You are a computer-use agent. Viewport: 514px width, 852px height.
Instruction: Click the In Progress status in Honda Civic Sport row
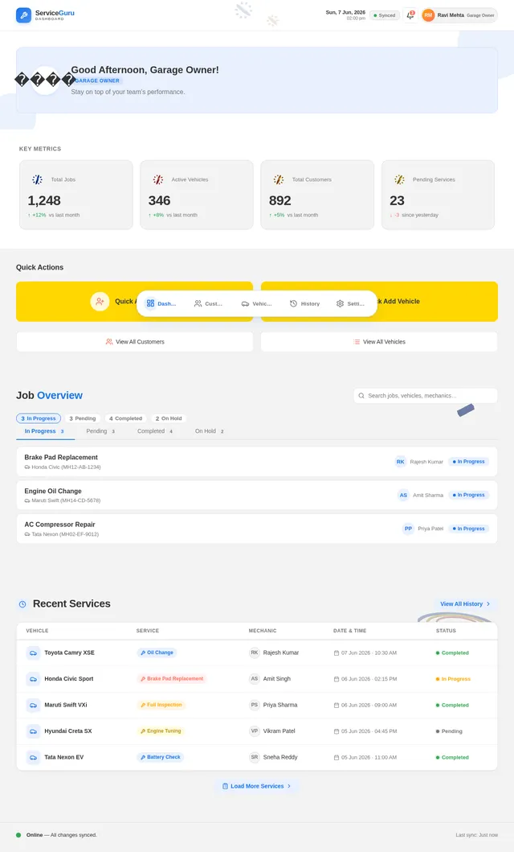(x=453, y=679)
